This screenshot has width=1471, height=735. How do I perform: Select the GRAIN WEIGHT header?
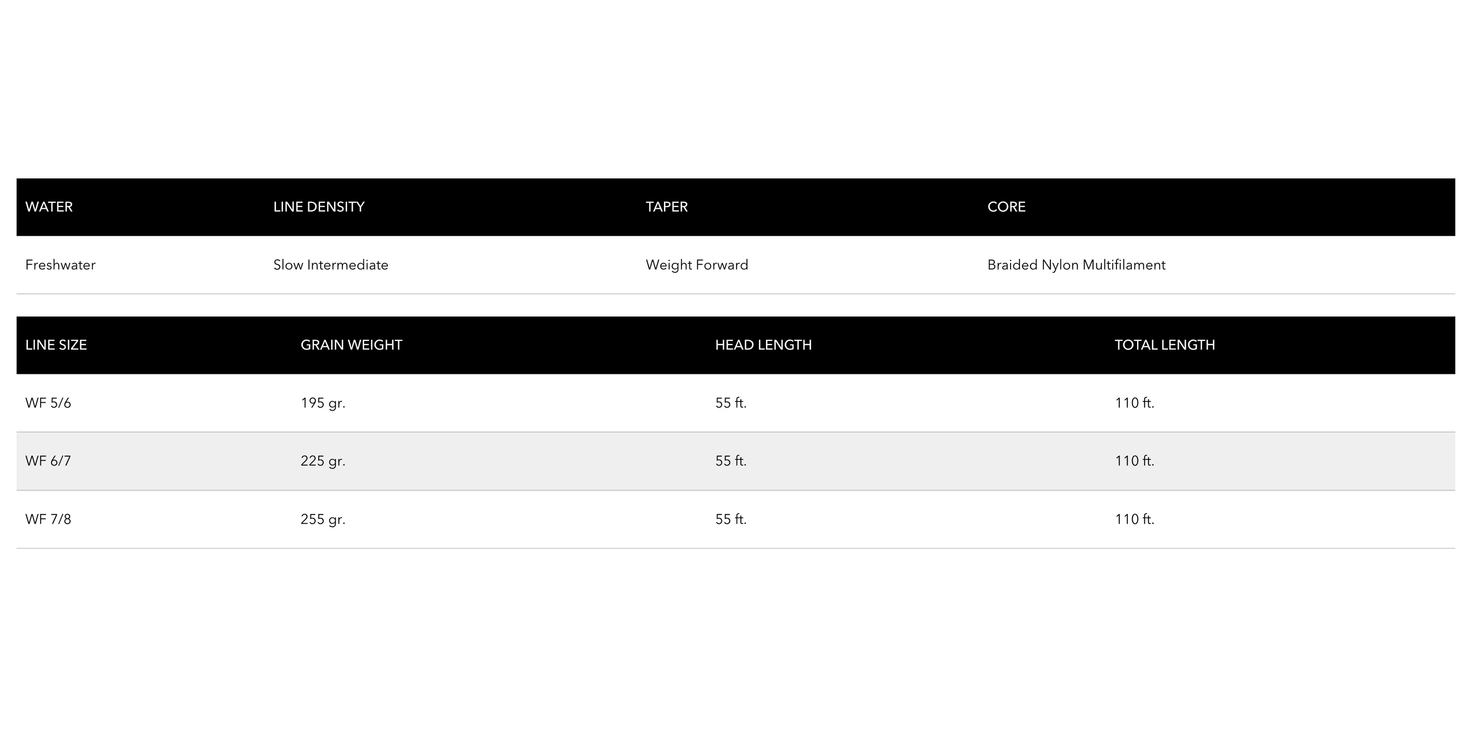351,344
